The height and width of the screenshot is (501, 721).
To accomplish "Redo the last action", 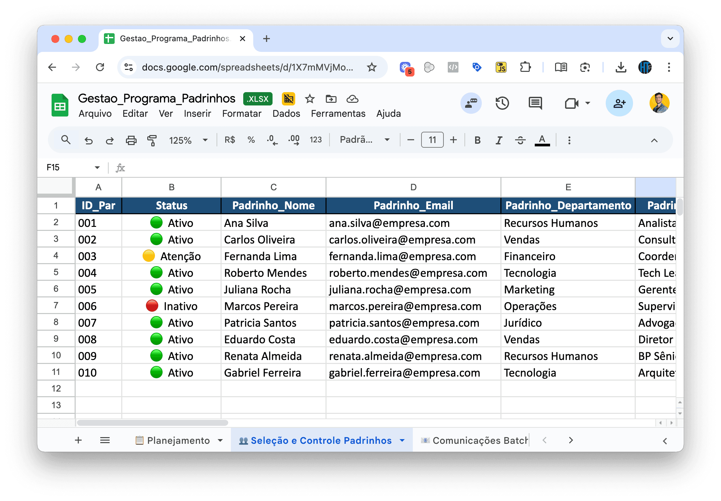I will pyautogui.click(x=109, y=140).
